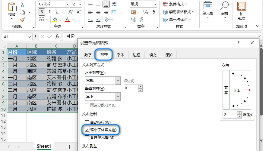Viewport: 263px width, 151px height.
Task: Switch to 边框 tab in dialog
Action: pyautogui.click(x=137, y=55)
